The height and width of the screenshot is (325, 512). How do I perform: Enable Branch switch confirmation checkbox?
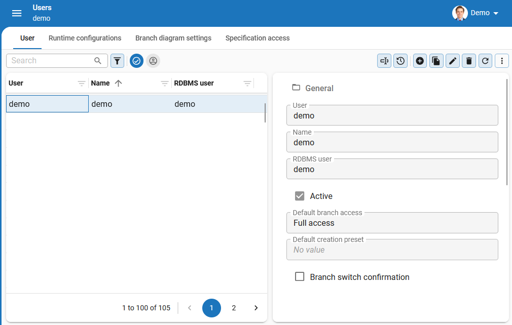click(300, 277)
